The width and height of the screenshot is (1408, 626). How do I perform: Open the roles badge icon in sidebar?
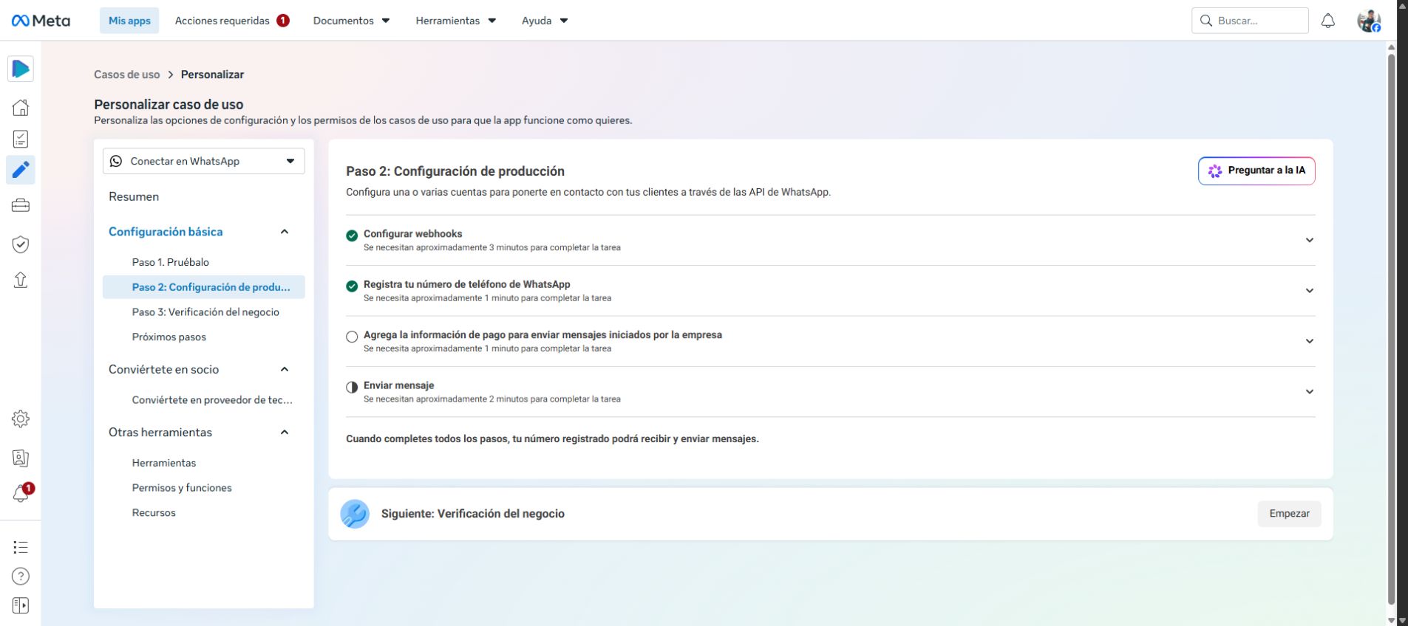coord(21,458)
